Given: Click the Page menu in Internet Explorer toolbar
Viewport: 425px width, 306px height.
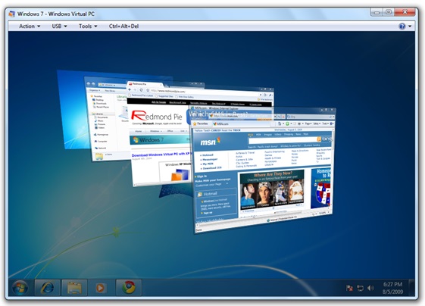Looking at the screenshot, I should coord(308,123).
